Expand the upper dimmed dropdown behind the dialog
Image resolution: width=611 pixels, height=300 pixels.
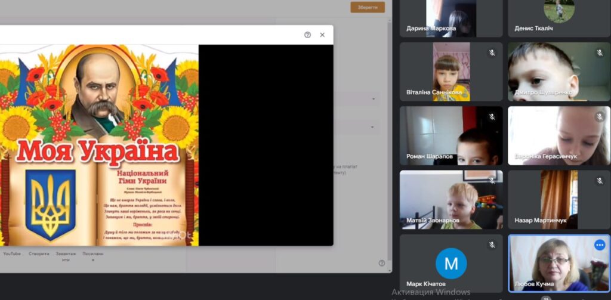(x=373, y=99)
